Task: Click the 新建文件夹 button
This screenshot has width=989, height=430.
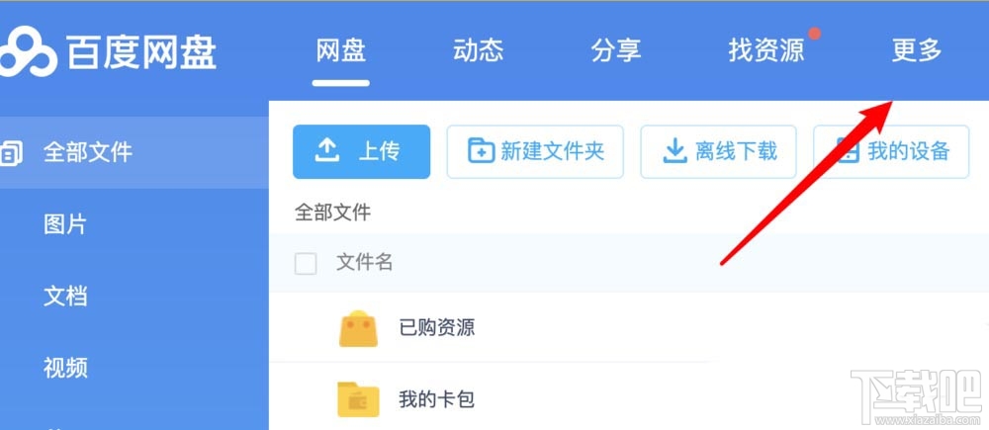Action: pos(535,151)
